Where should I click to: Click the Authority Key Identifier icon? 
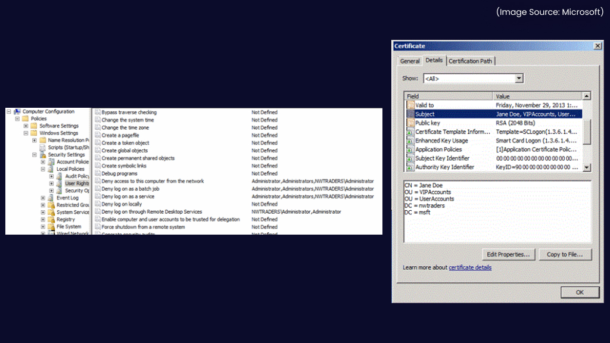click(410, 167)
